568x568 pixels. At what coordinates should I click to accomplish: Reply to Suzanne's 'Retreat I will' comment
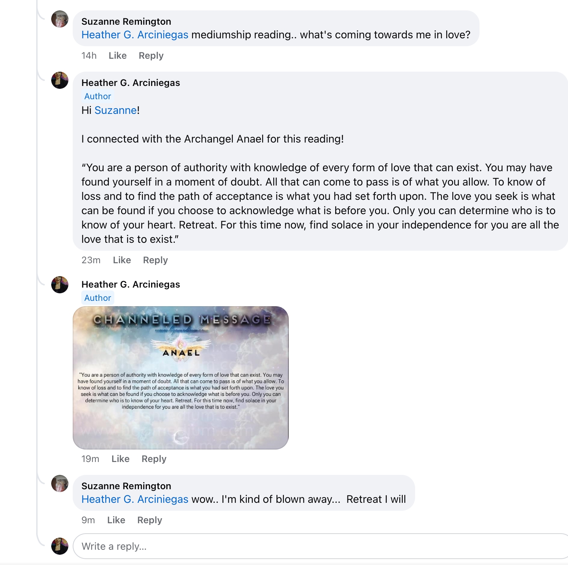tap(149, 520)
